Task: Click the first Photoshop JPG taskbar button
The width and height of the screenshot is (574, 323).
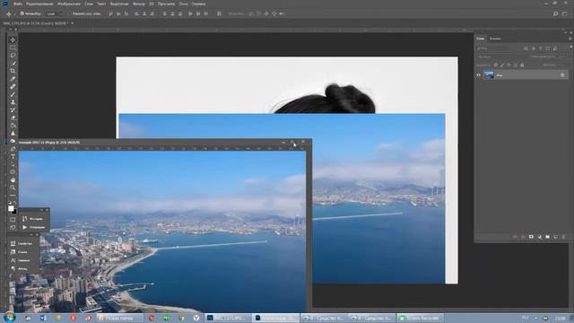Action: point(227,318)
